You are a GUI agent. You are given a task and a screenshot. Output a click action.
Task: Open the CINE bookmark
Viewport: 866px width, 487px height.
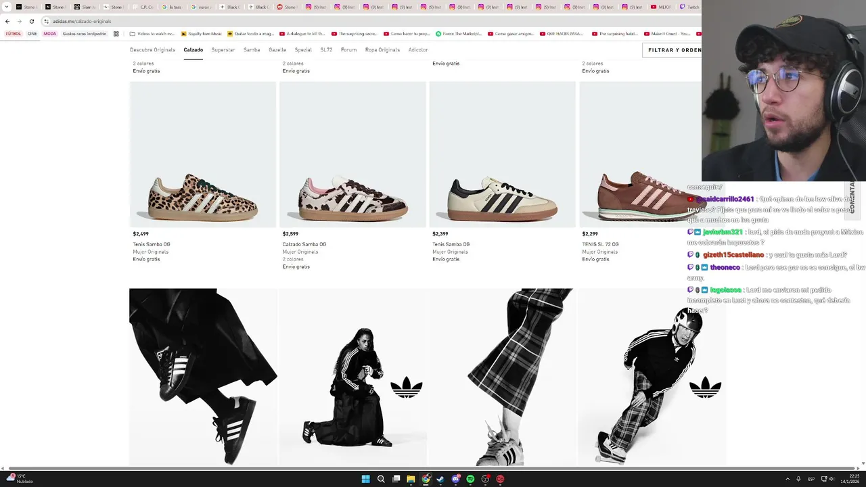coord(32,34)
